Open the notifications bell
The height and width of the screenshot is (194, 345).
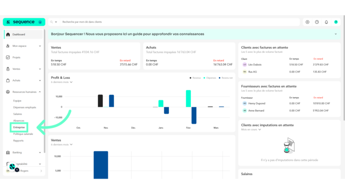pyautogui.click(x=326, y=22)
